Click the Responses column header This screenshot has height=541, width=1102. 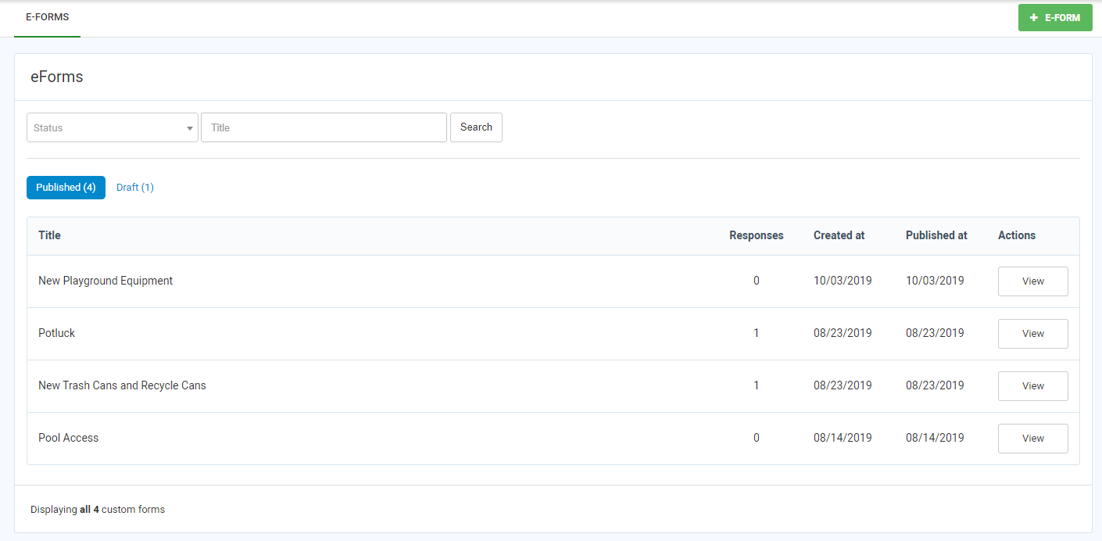coord(756,235)
